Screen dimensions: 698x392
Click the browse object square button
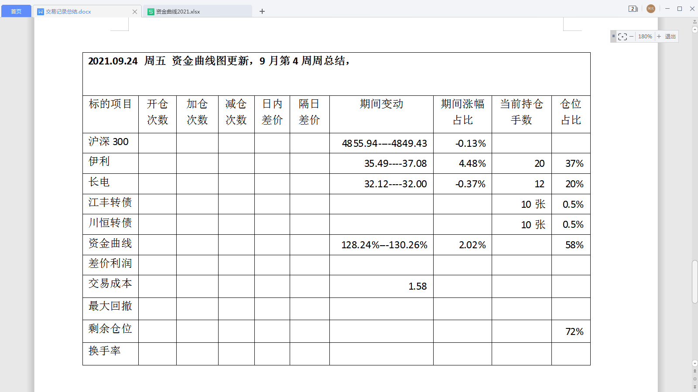(695, 379)
